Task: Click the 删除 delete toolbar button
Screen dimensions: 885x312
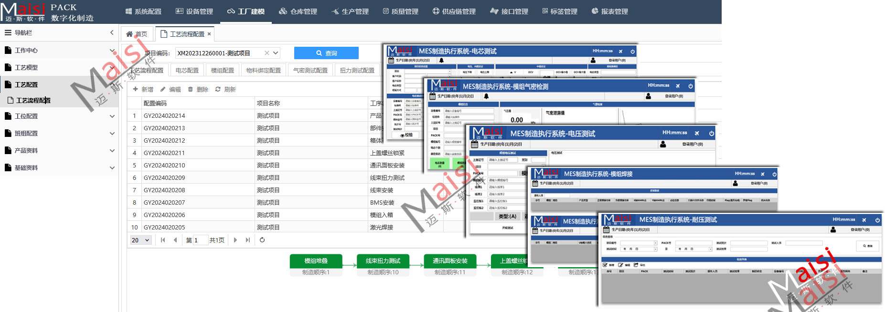Action: 198,89
